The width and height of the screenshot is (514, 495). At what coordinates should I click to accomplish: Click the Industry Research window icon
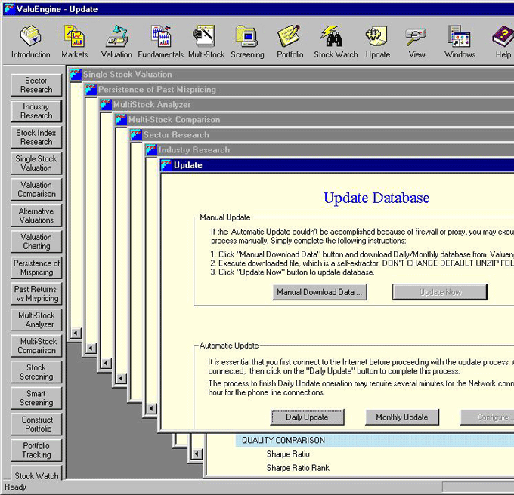coord(151,149)
